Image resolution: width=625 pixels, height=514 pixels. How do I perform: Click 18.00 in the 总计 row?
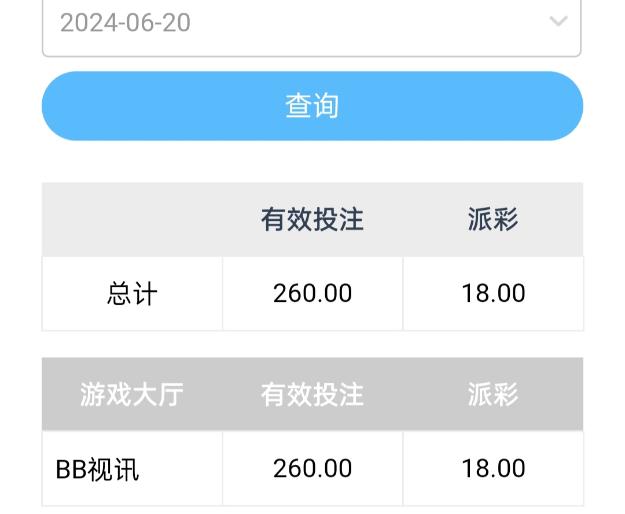click(493, 294)
